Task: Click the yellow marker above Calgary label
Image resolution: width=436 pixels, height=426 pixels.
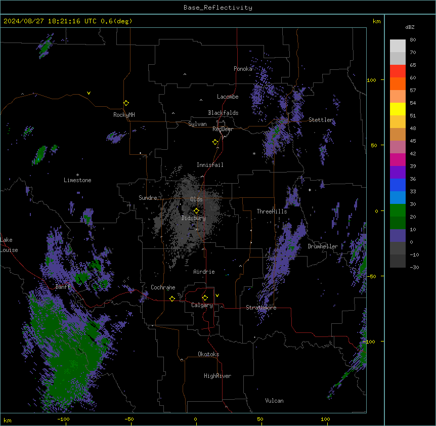Action: point(205,298)
